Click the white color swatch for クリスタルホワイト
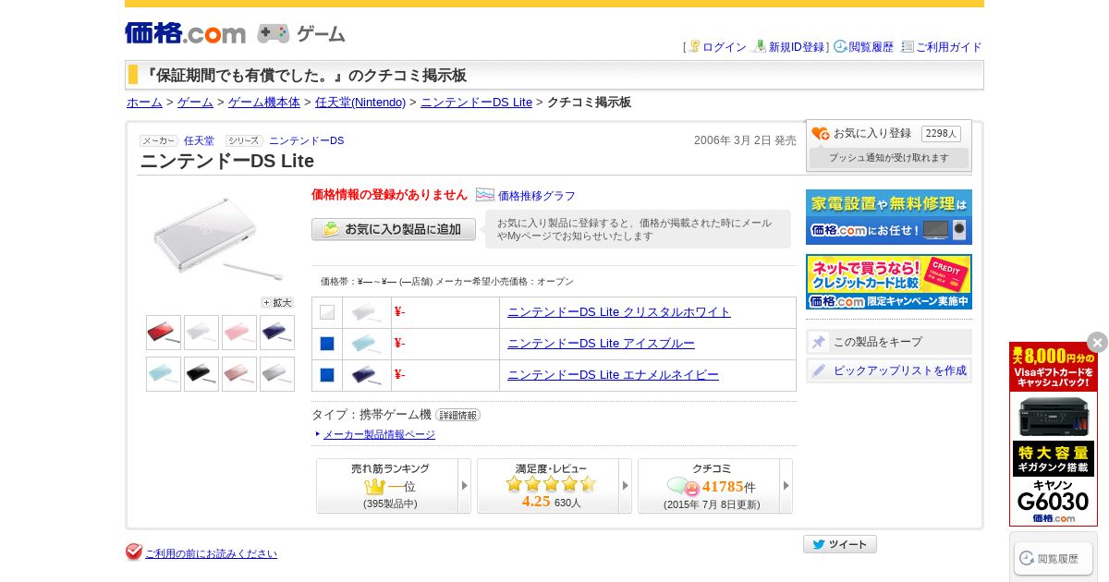This screenshot has width=1109, height=582. 327,312
